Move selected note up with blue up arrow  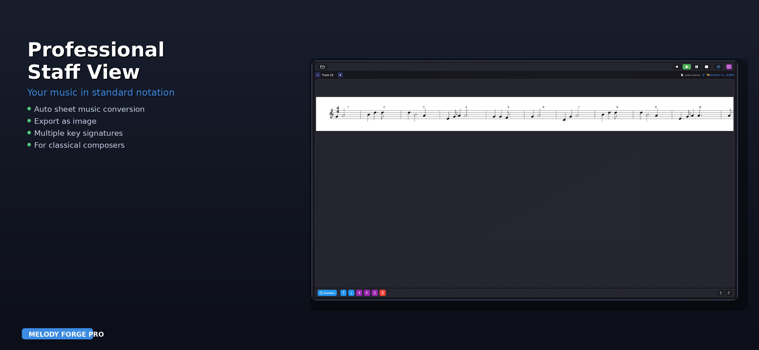click(x=343, y=293)
